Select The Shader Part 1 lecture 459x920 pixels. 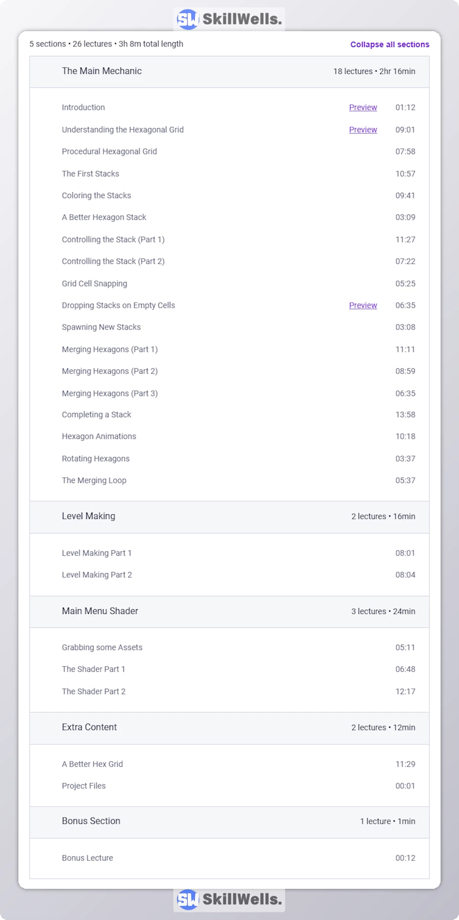click(93, 669)
